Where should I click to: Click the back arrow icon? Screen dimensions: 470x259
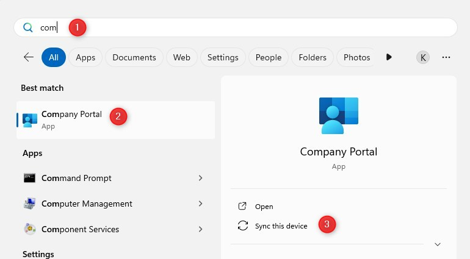28,57
